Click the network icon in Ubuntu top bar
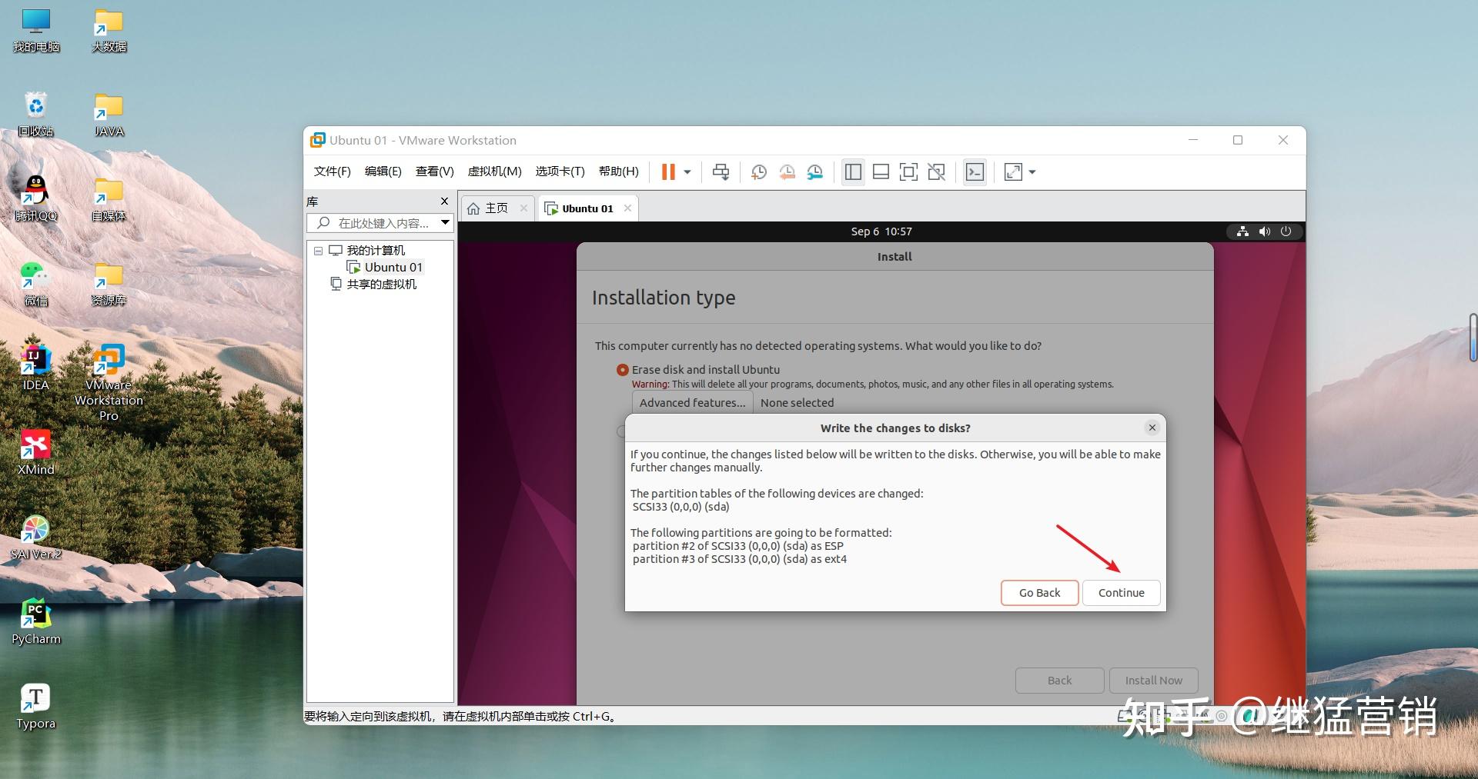 point(1242,231)
